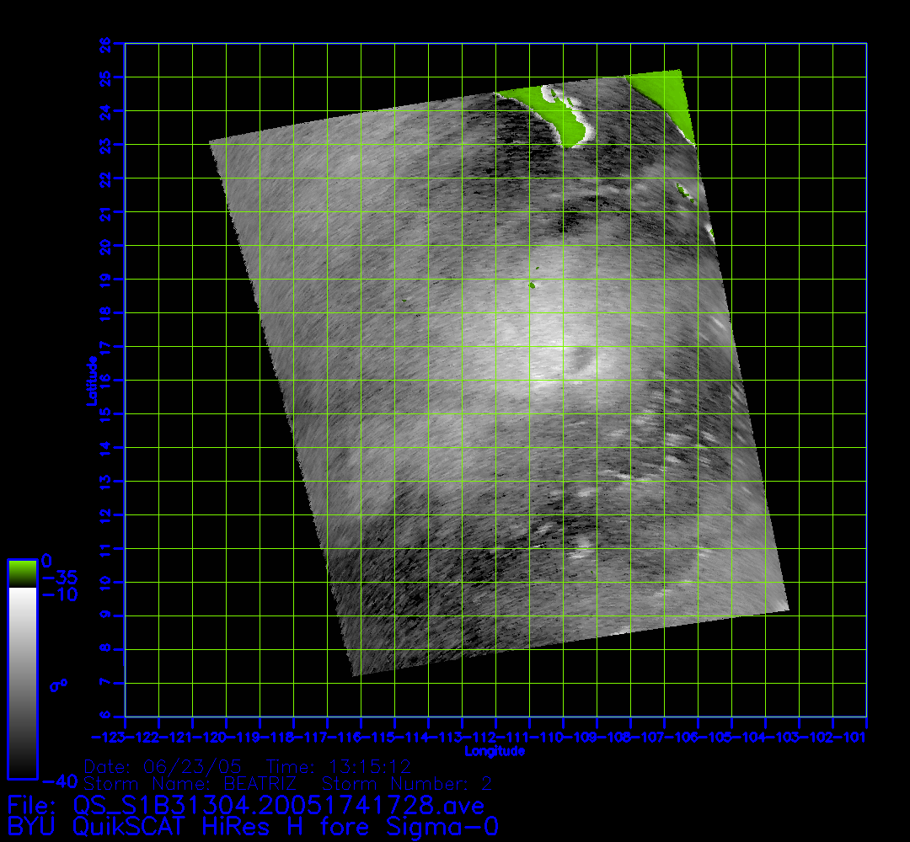Click the Storm Name BEATRIZ text
The height and width of the screenshot is (842, 910).
click(x=190, y=784)
